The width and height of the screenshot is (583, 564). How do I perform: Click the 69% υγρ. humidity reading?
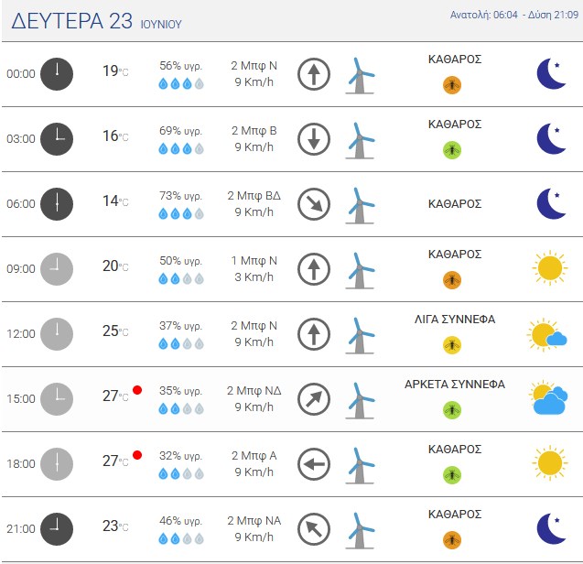(x=180, y=131)
